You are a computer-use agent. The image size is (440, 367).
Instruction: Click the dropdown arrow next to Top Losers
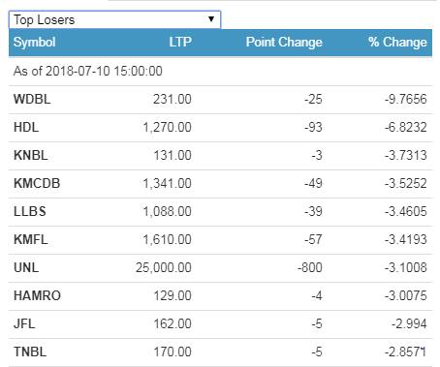click(x=211, y=19)
